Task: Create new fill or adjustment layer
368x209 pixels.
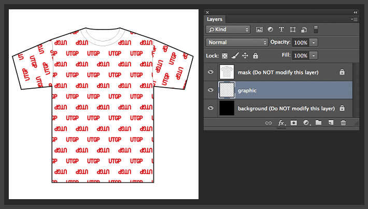Action: 306,123
